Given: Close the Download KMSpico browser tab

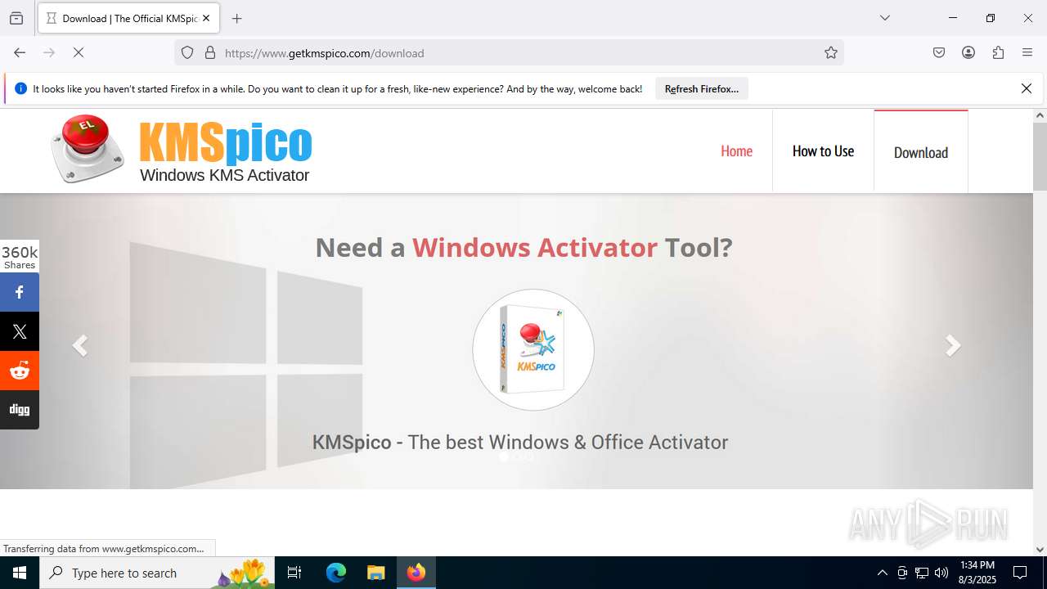Looking at the screenshot, I should pos(206,18).
